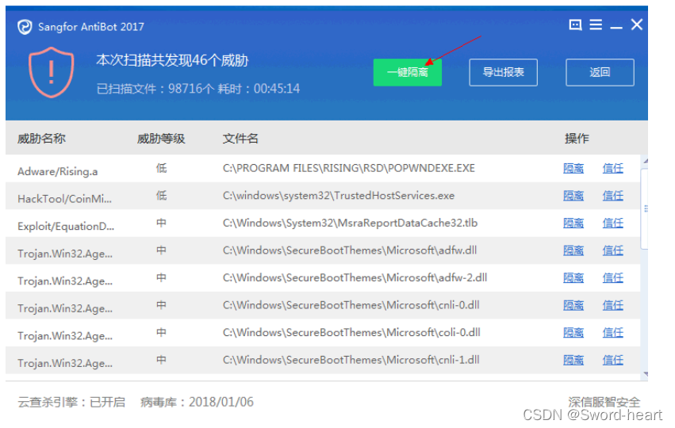Click path ending Microsoft\adfw.dll
Viewport: 675px width, 428px height.
click(x=350, y=250)
